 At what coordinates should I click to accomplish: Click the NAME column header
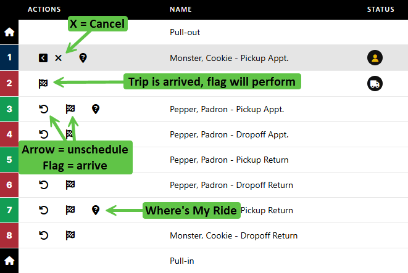(x=181, y=9)
